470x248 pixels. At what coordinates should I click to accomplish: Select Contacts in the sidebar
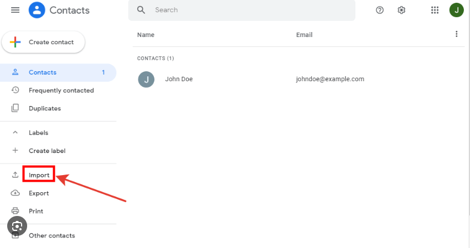tap(43, 72)
